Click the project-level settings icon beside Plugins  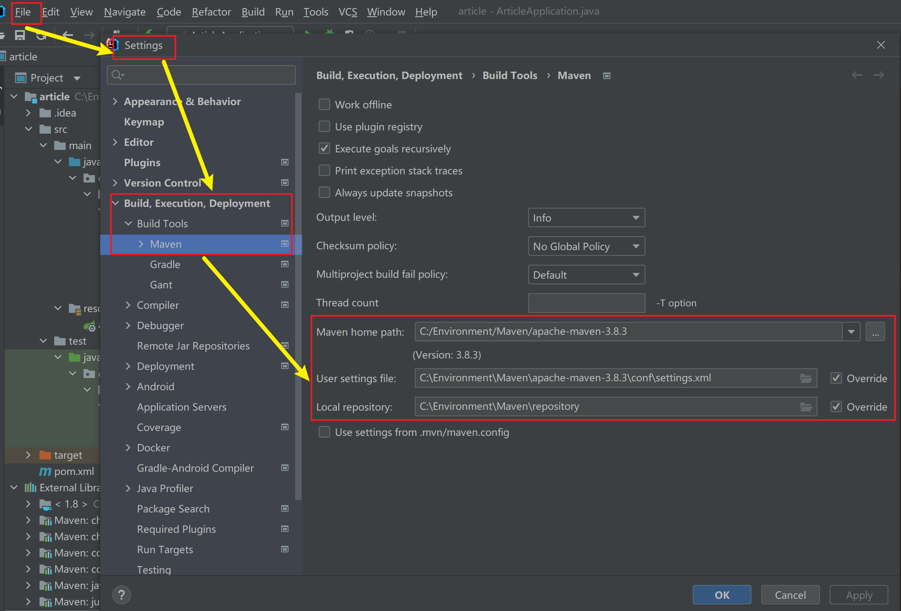pyautogui.click(x=285, y=163)
